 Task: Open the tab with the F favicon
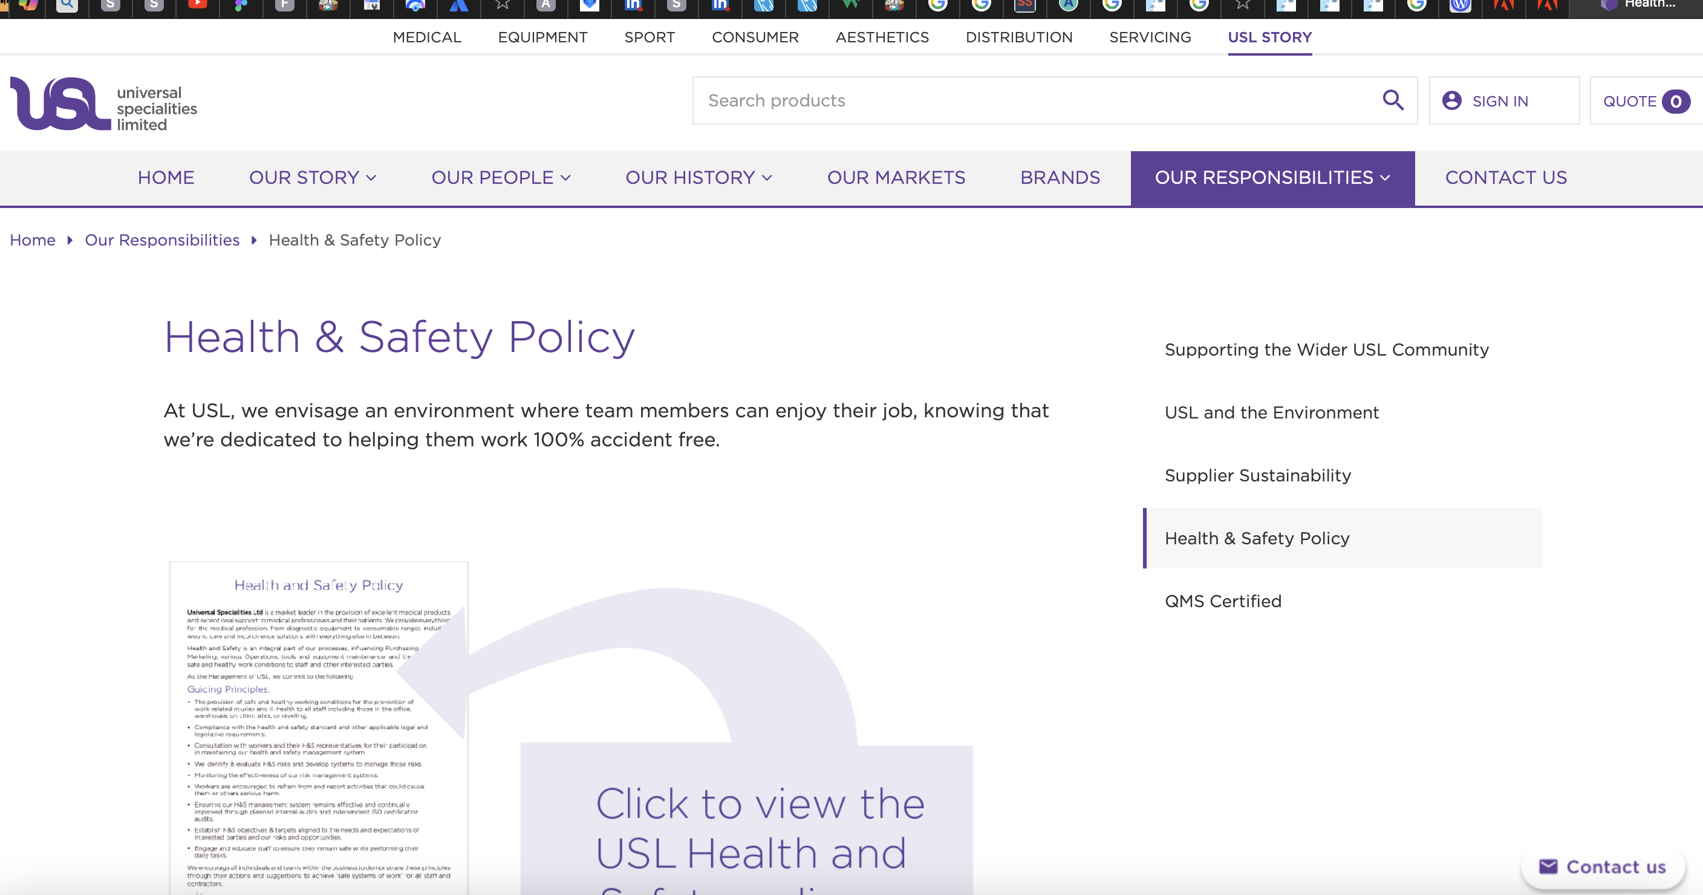[284, 5]
